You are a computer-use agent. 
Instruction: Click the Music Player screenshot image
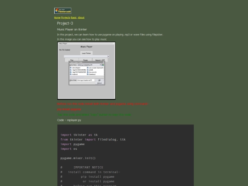pyautogui.click(x=86, y=71)
